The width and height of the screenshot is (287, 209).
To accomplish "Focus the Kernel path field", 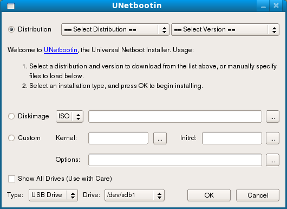I will pos(118,138).
